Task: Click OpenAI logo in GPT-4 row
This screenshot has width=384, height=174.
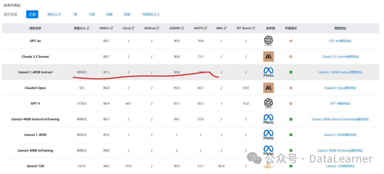Action: (268, 104)
